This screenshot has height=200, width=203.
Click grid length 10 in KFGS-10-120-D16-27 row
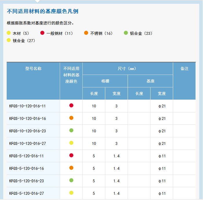tap(94, 144)
